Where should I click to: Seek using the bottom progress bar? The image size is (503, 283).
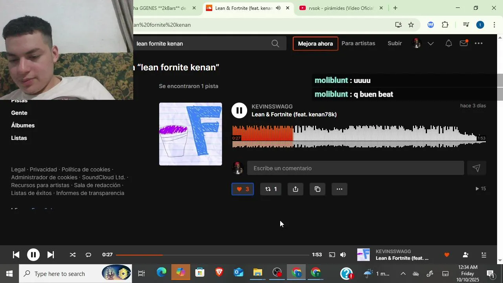click(x=213, y=255)
